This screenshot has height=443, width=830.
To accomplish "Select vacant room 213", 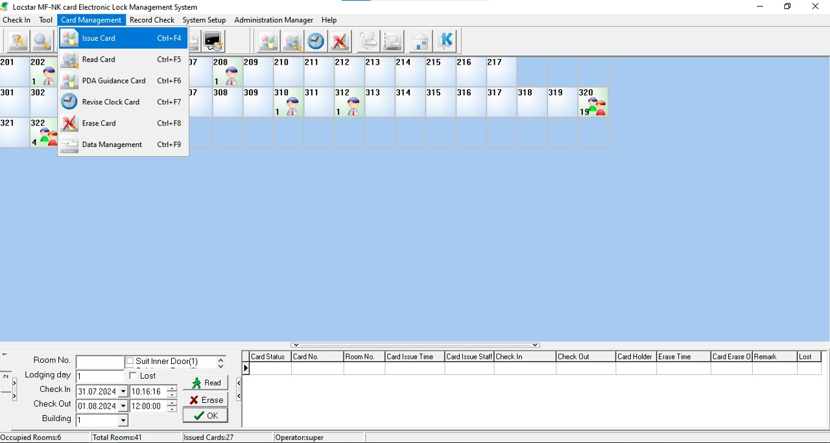I will (379, 72).
